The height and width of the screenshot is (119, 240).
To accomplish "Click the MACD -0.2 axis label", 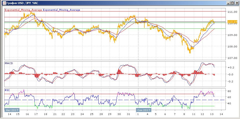I will click(231, 81).
